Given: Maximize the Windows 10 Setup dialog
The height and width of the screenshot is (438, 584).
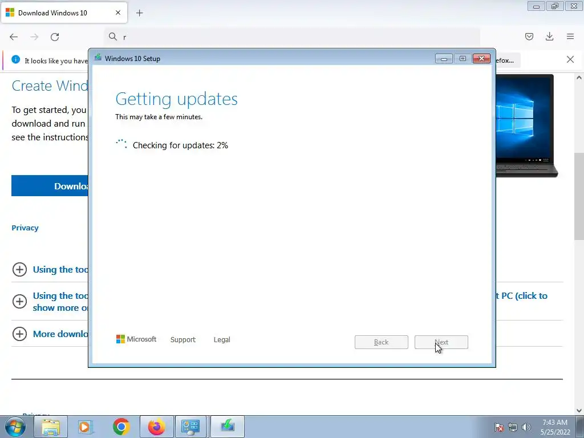Looking at the screenshot, I should tap(463, 59).
